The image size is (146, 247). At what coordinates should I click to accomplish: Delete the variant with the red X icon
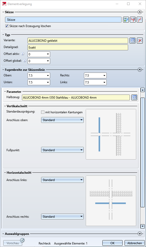coord(140,41)
